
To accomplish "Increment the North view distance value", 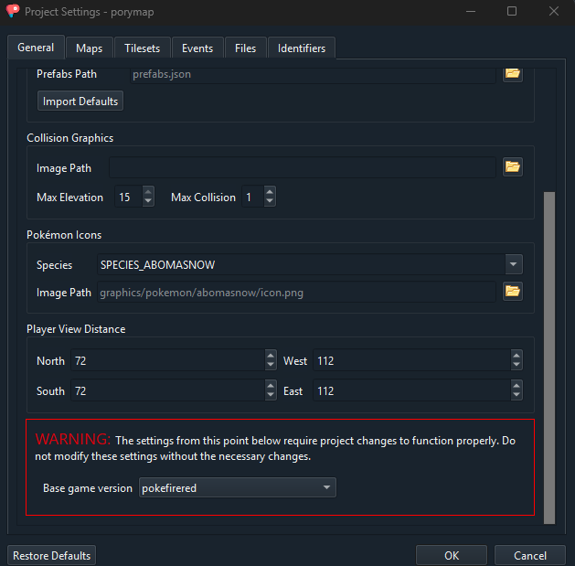I will click(x=271, y=357).
